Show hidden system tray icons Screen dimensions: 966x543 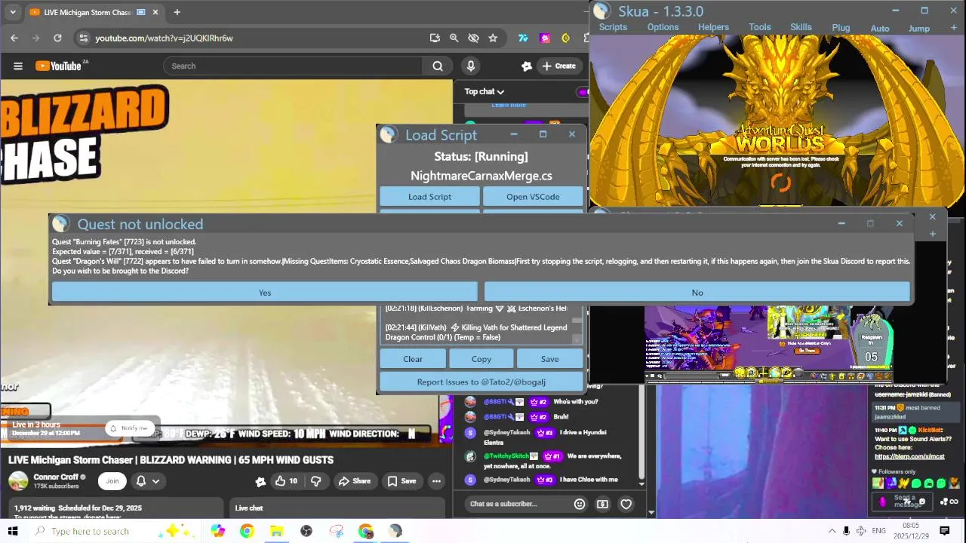(x=832, y=531)
